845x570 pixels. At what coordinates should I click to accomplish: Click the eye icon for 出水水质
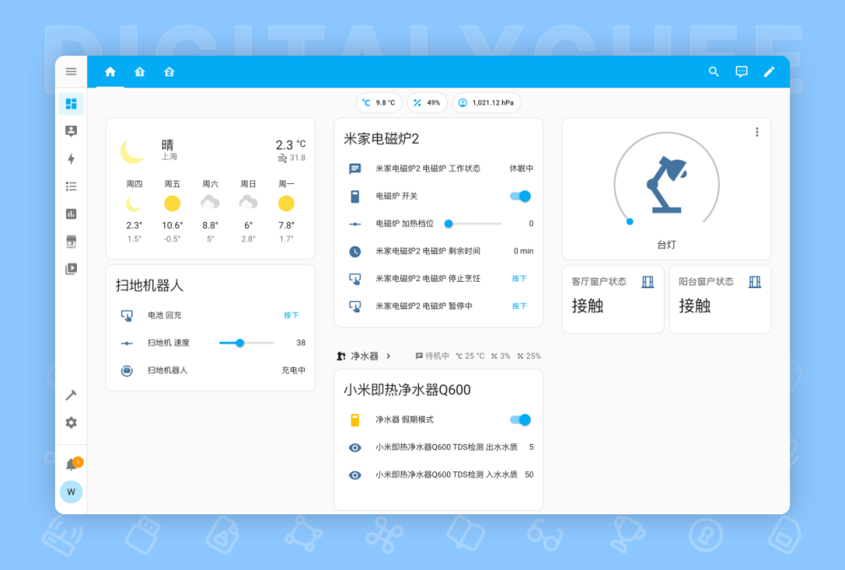(355, 448)
